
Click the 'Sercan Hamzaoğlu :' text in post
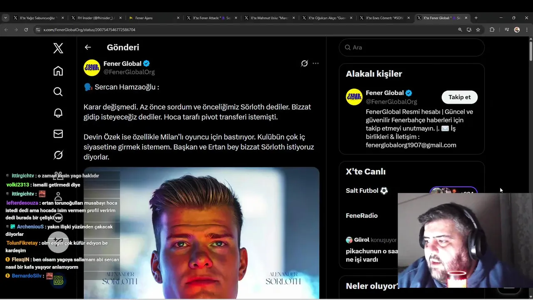(x=127, y=87)
